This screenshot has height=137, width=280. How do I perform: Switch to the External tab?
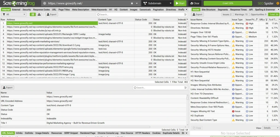point(16,10)
